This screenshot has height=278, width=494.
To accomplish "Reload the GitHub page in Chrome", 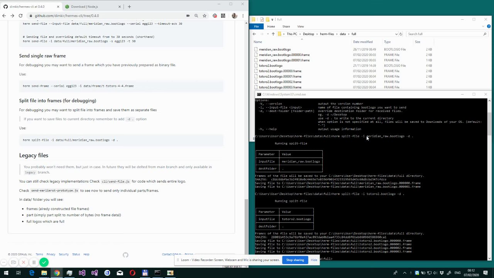I will click(x=20, y=16).
